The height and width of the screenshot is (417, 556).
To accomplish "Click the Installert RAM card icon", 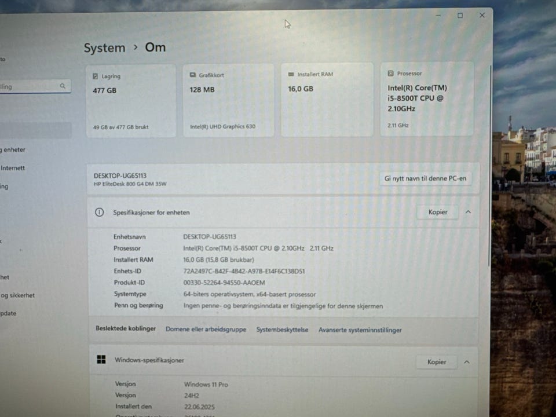I will [x=291, y=74].
